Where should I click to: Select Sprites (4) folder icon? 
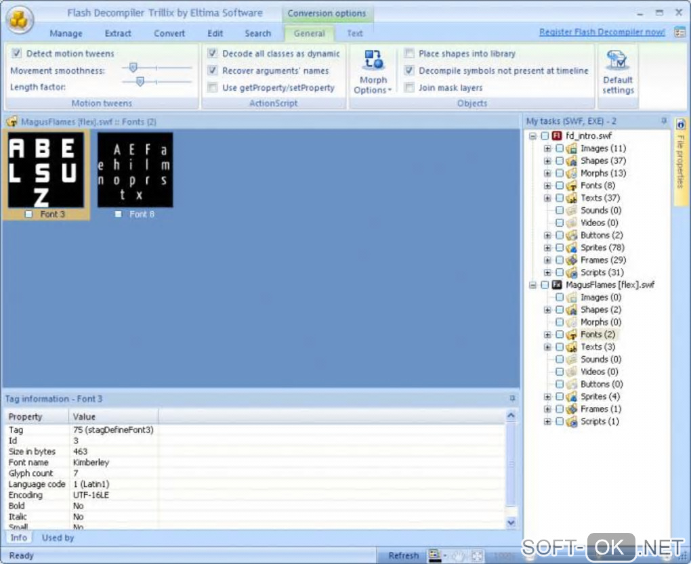pyautogui.click(x=572, y=397)
